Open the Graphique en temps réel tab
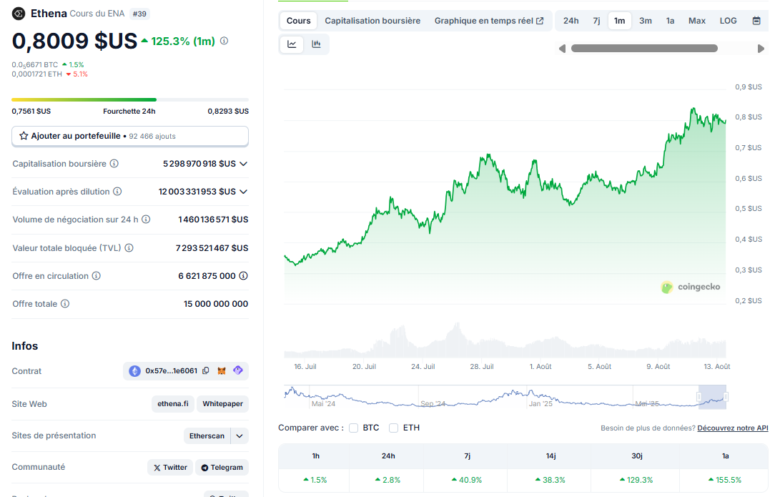 [x=489, y=21]
